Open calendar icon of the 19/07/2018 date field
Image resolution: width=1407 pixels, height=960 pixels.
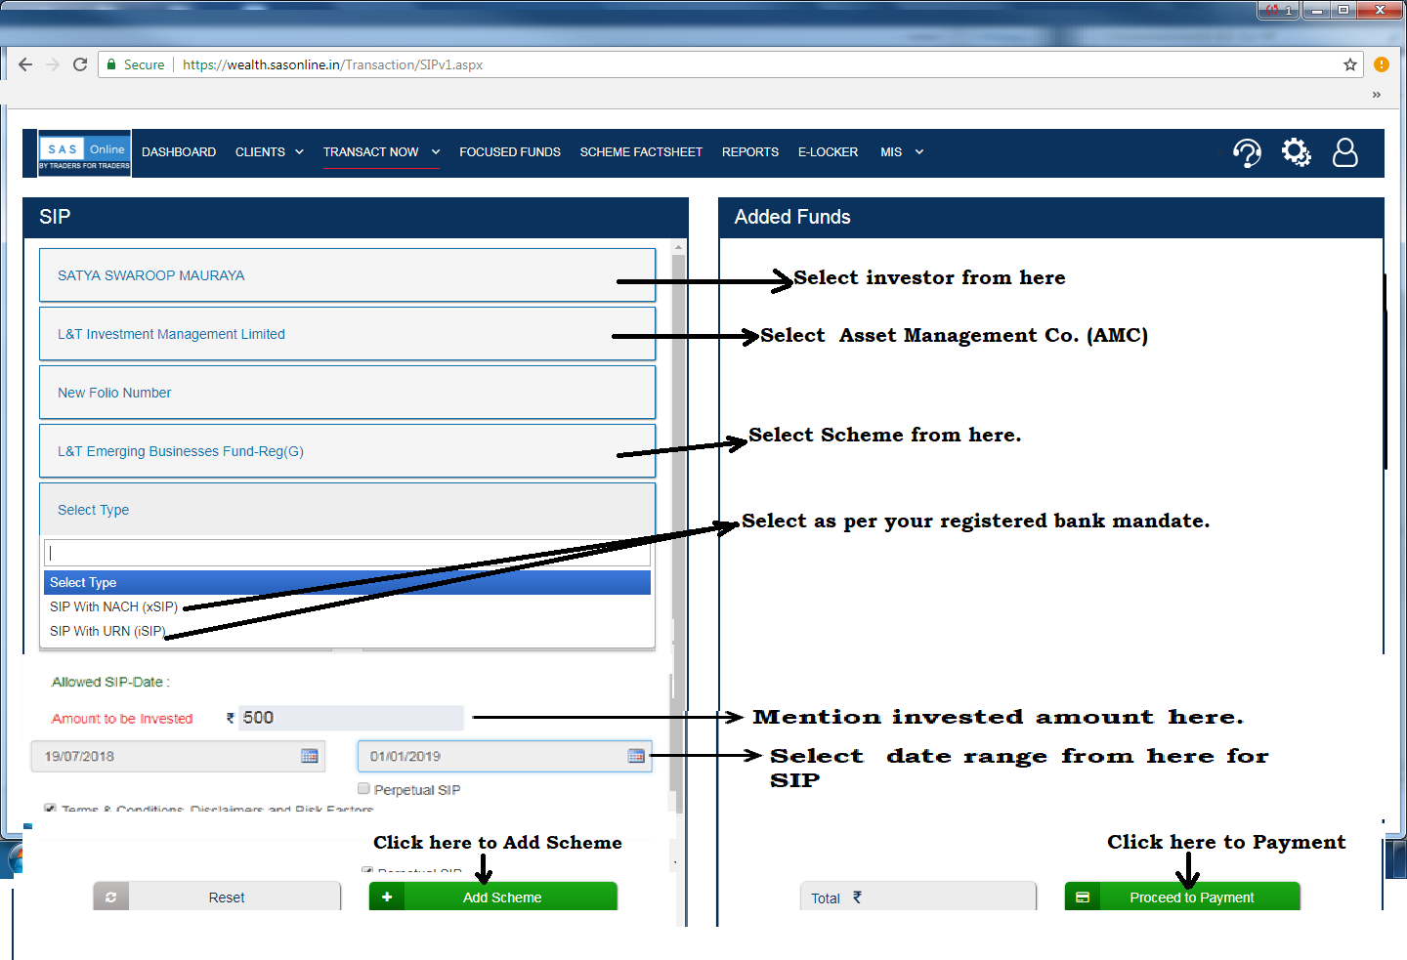310,756
